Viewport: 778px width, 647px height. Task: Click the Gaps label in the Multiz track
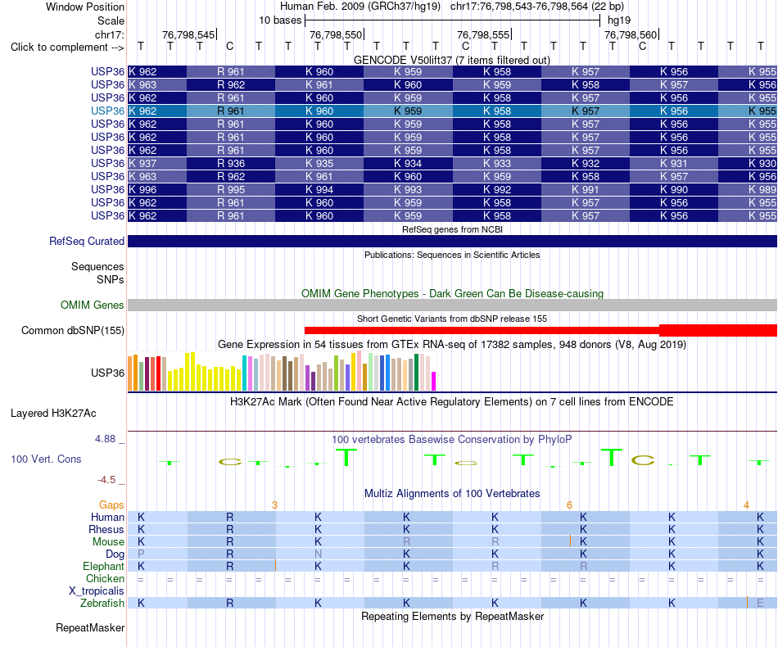click(111, 504)
